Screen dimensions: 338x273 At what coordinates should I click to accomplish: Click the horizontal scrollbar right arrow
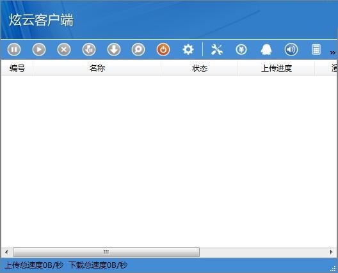pyautogui.click(x=332, y=252)
